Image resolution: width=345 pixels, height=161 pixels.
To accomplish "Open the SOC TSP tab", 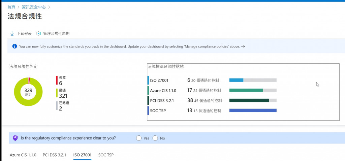I will pyautogui.click(x=106, y=155).
